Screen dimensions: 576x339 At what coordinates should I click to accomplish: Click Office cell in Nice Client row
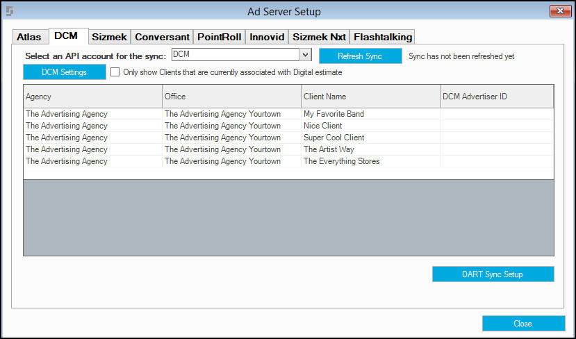[231, 126]
